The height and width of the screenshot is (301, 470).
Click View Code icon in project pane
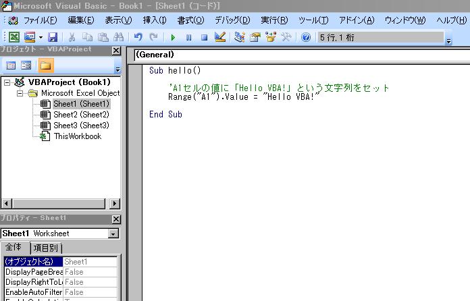[x=11, y=65]
